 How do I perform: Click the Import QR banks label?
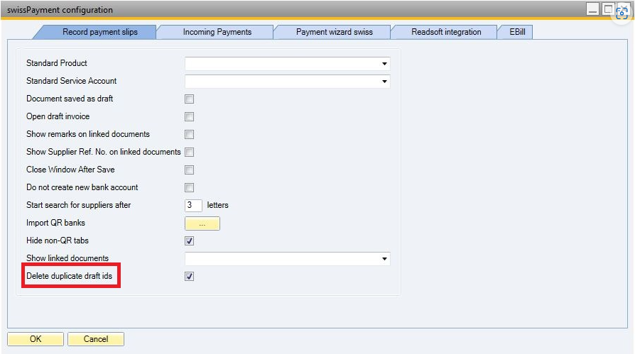(55, 223)
